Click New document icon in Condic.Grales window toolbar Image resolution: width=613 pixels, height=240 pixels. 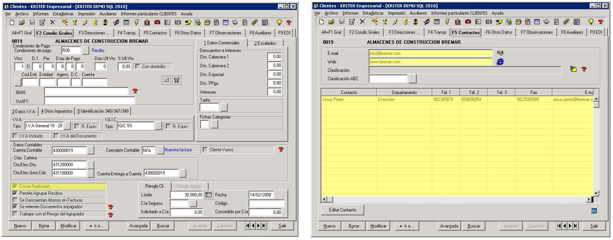(12, 22)
